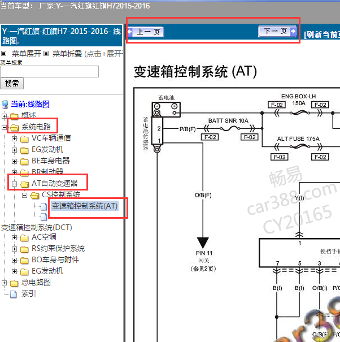Click the 当前:线路图 computer icon
This screenshot has width=340, height=342.
coord(5,105)
